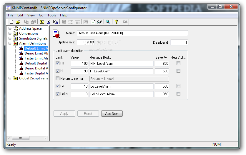Uncheck the Hi limit checkbox

(x=57, y=71)
